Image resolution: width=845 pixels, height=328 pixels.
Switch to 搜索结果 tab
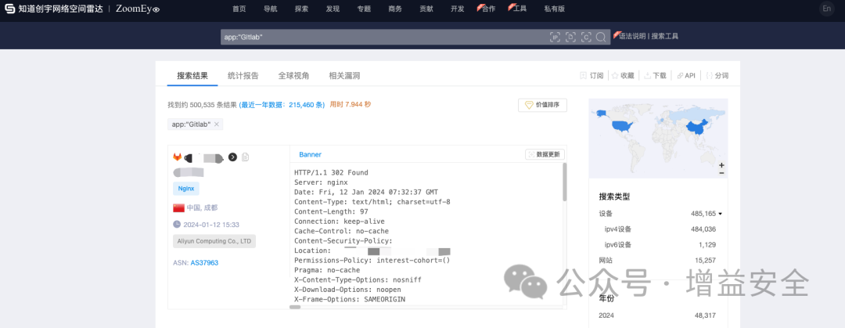(192, 75)
